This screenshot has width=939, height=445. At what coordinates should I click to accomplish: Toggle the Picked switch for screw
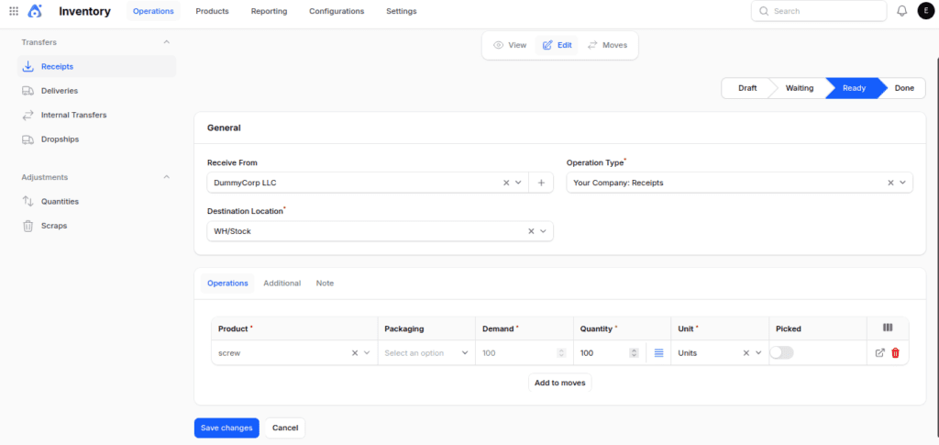781,353
